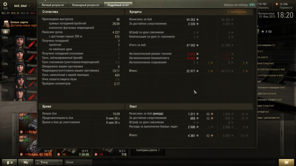Image resolution: width=296 pixels, height=166 pixels.
Task: Click the RU1: 37 server ping entry
Action: coord(5,13)
